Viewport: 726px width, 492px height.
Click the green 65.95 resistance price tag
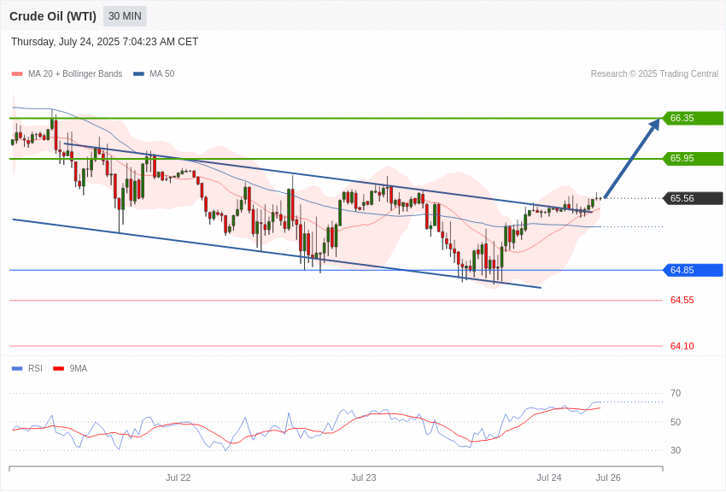click(x=693, y=158)
